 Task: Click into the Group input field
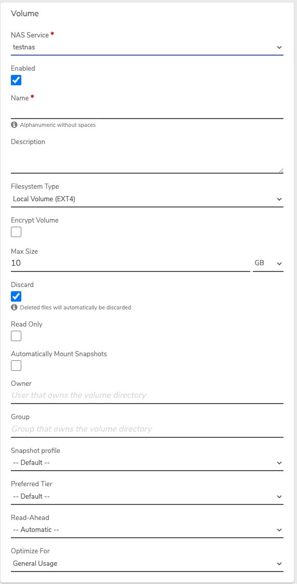[147, 429]
